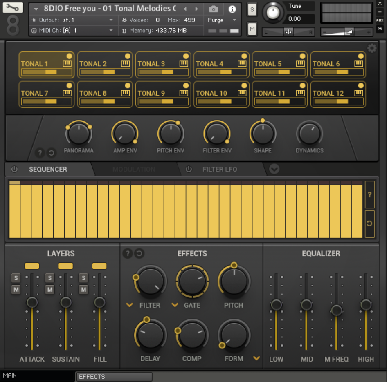Switch to the Sequencer tab

tap(48, 169)
